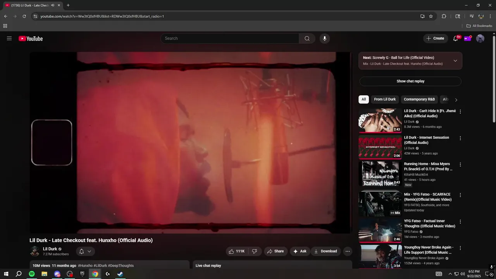Image resolution: width=496 pixels, height=279 pixels.
Task: Open options menu for Running Home
Action: [x=460, y=164]
